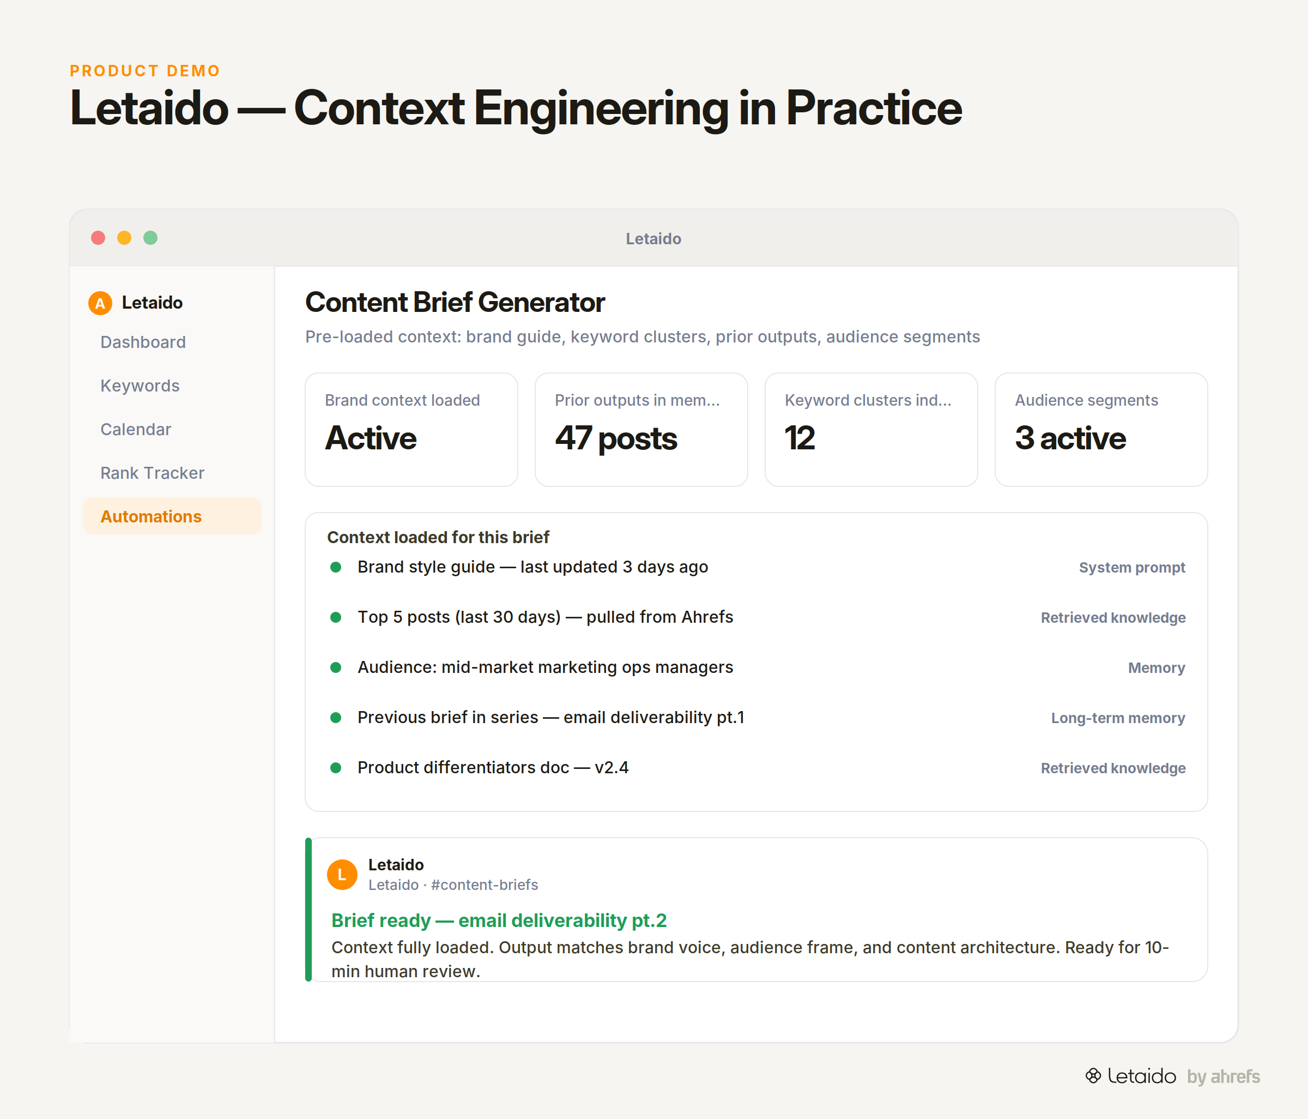The width and height of the screenshot is (1308, 1119).
Task: Click the #content-briefs channel label
Action: 484,885
